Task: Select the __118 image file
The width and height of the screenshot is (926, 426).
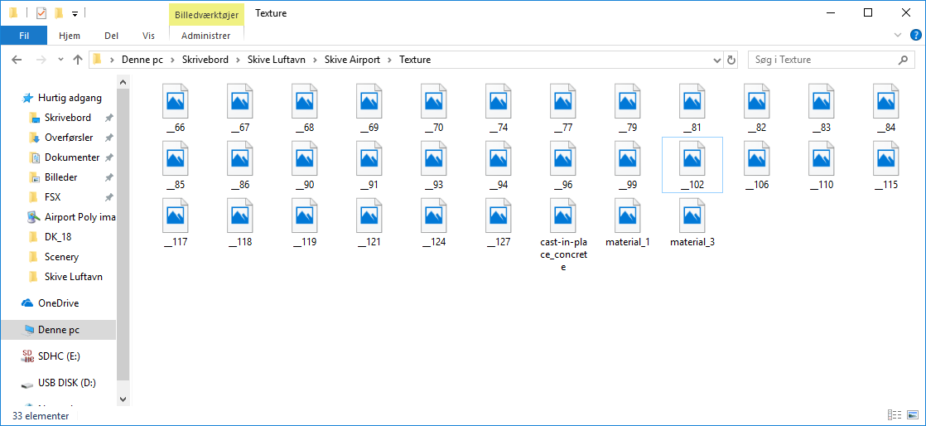Action: [240, 223]
